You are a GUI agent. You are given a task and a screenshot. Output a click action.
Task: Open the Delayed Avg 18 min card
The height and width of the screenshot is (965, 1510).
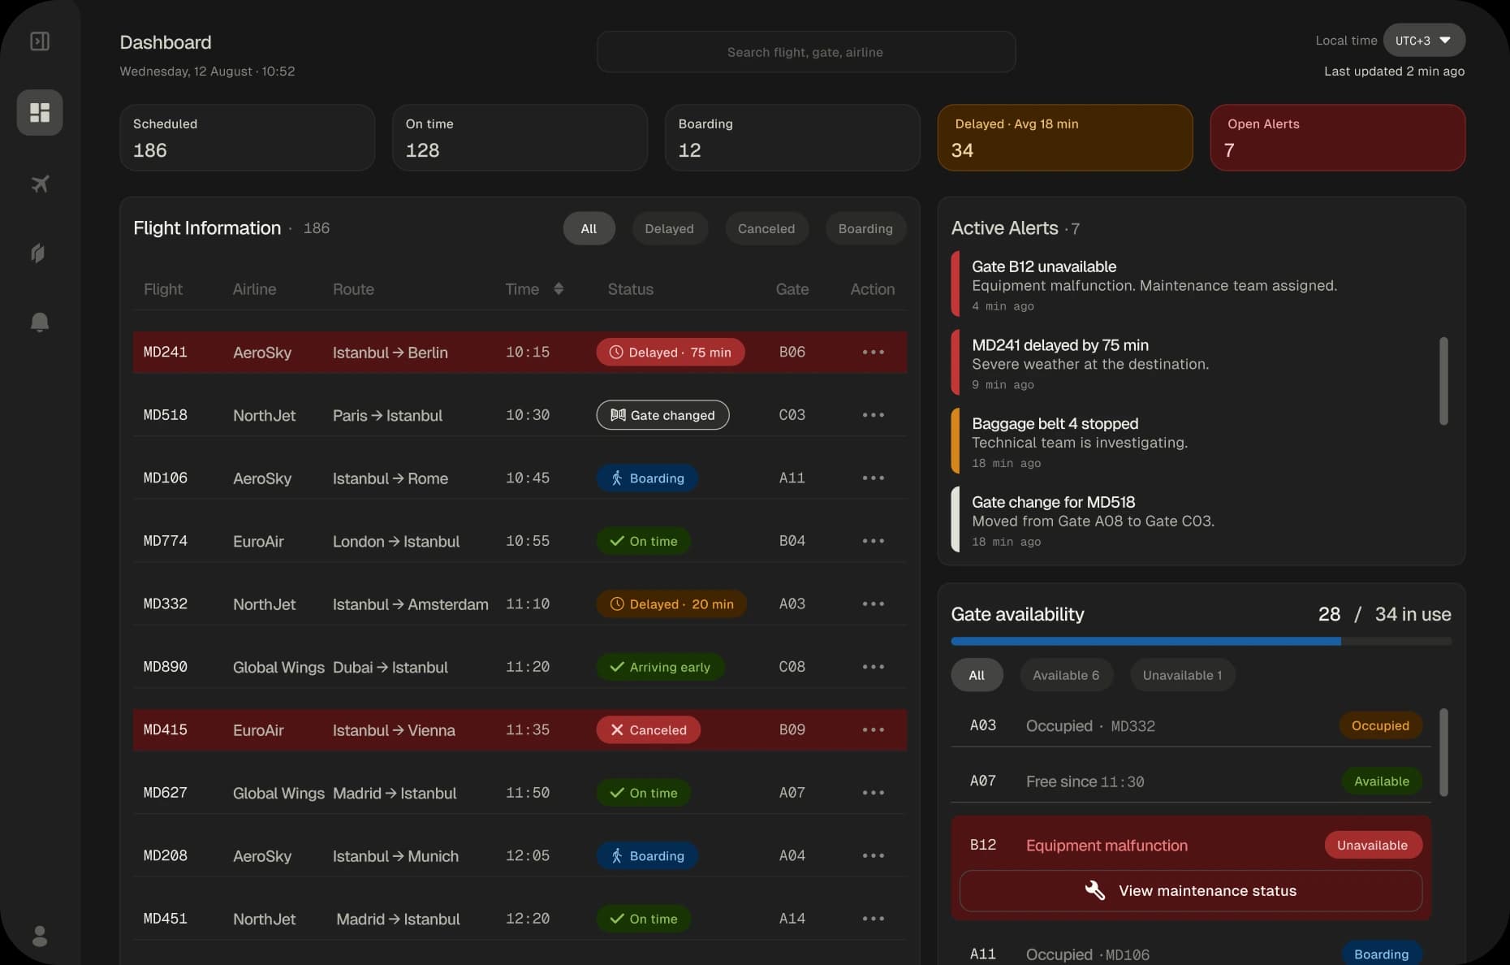pyautogui.click(x=1065, y=137)
